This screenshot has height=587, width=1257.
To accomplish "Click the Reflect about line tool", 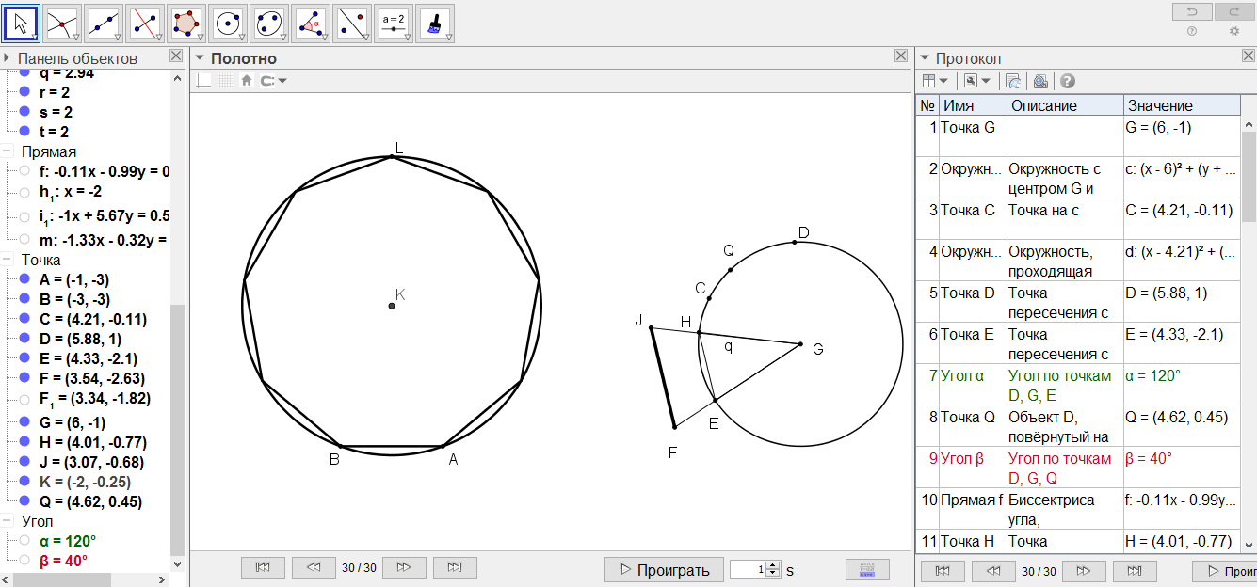I will (351, 23).
